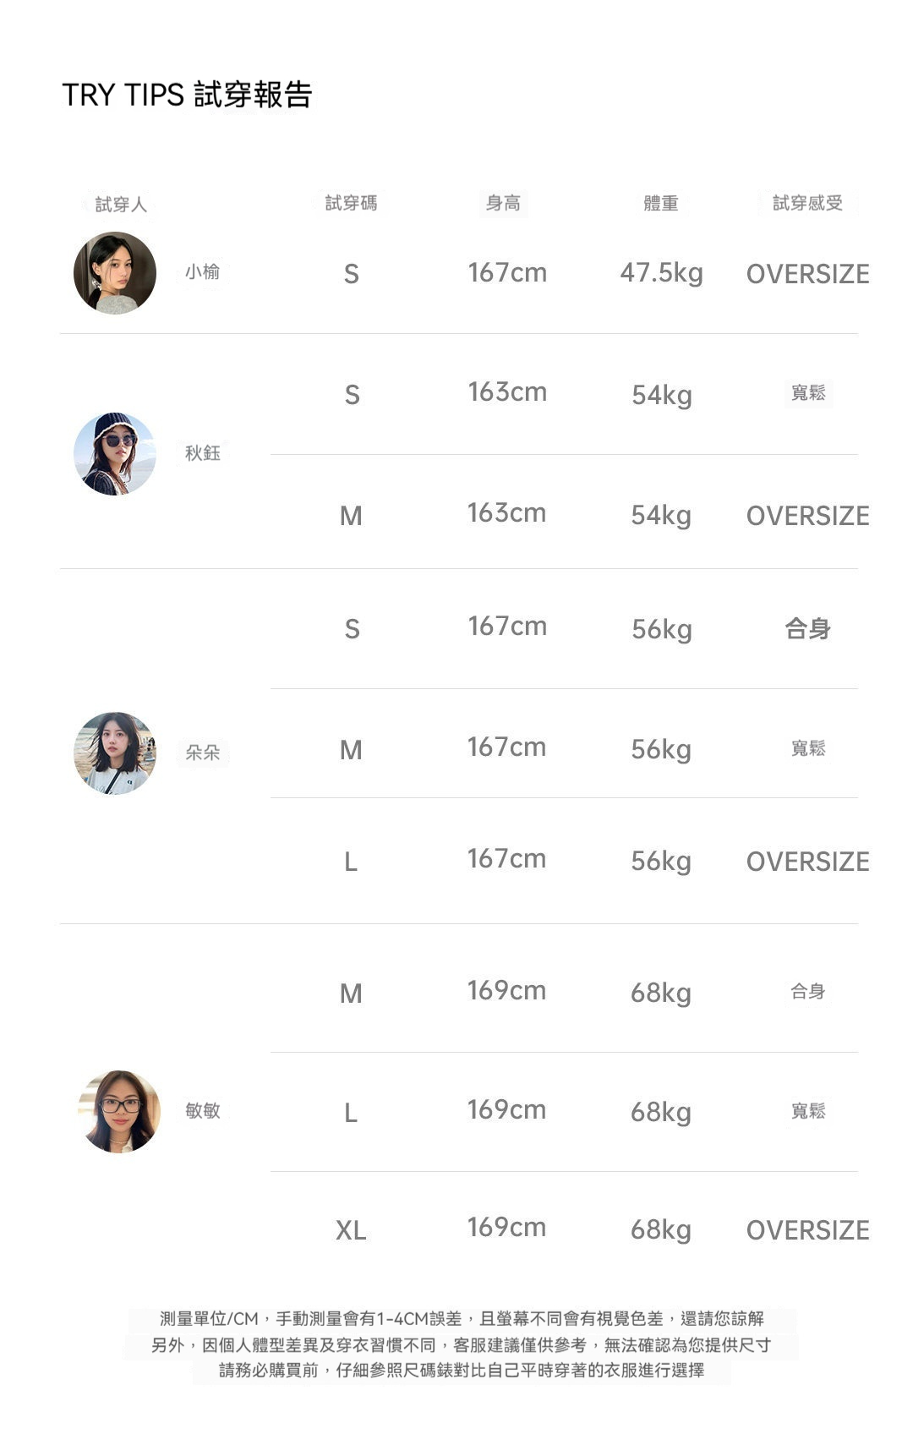Click the 測量單位/CM measurement note line
This screenshot has width=913, height=1456.
[x=462, y=1319]
